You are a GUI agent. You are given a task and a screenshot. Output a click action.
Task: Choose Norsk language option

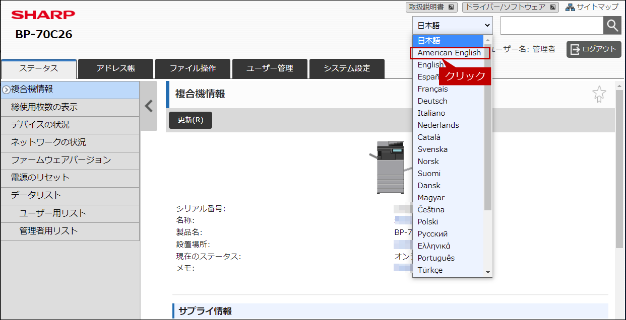pyautogui.click(x=449, y=162)
